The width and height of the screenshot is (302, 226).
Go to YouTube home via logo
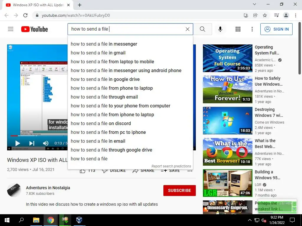[35, 29]
